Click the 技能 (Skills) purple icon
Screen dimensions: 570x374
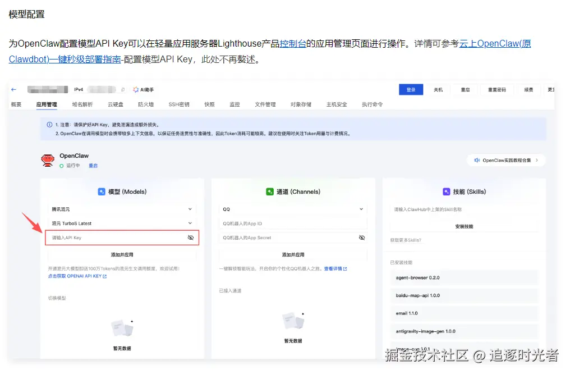click(x=447, y=191)
